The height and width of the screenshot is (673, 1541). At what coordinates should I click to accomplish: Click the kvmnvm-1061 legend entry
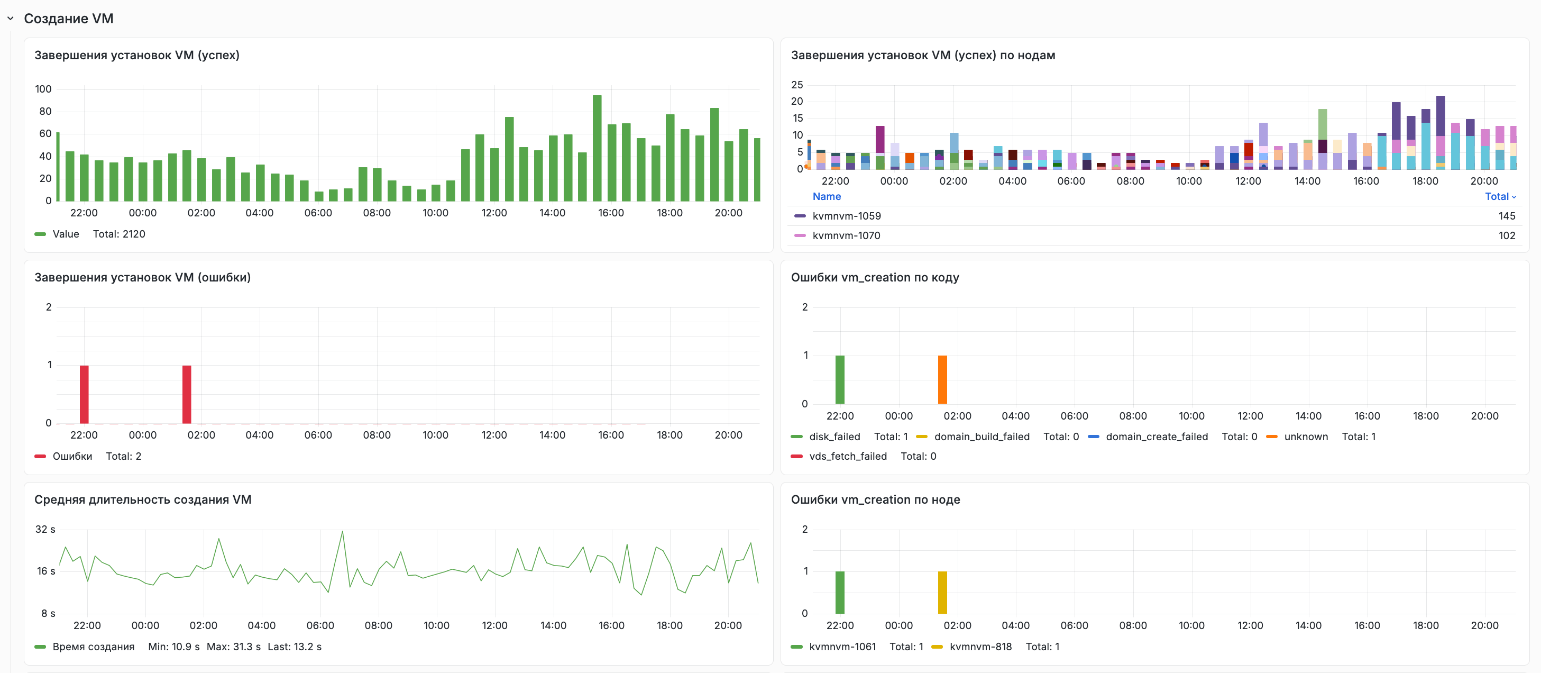(842, 647)
